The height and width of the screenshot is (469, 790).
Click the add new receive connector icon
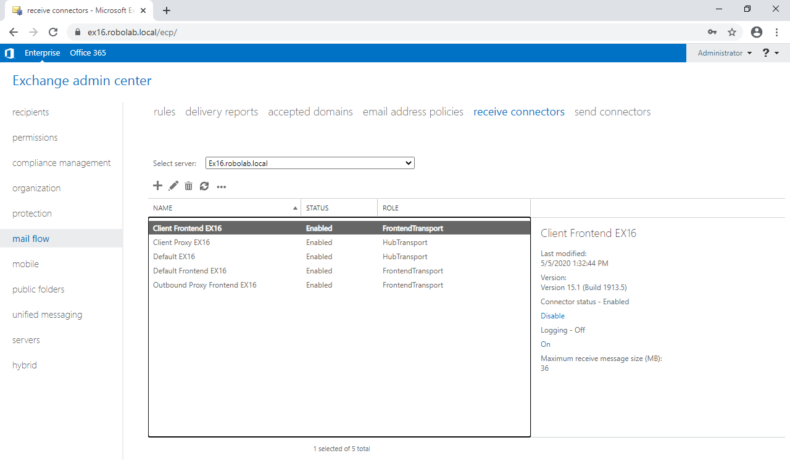[157, 186]
